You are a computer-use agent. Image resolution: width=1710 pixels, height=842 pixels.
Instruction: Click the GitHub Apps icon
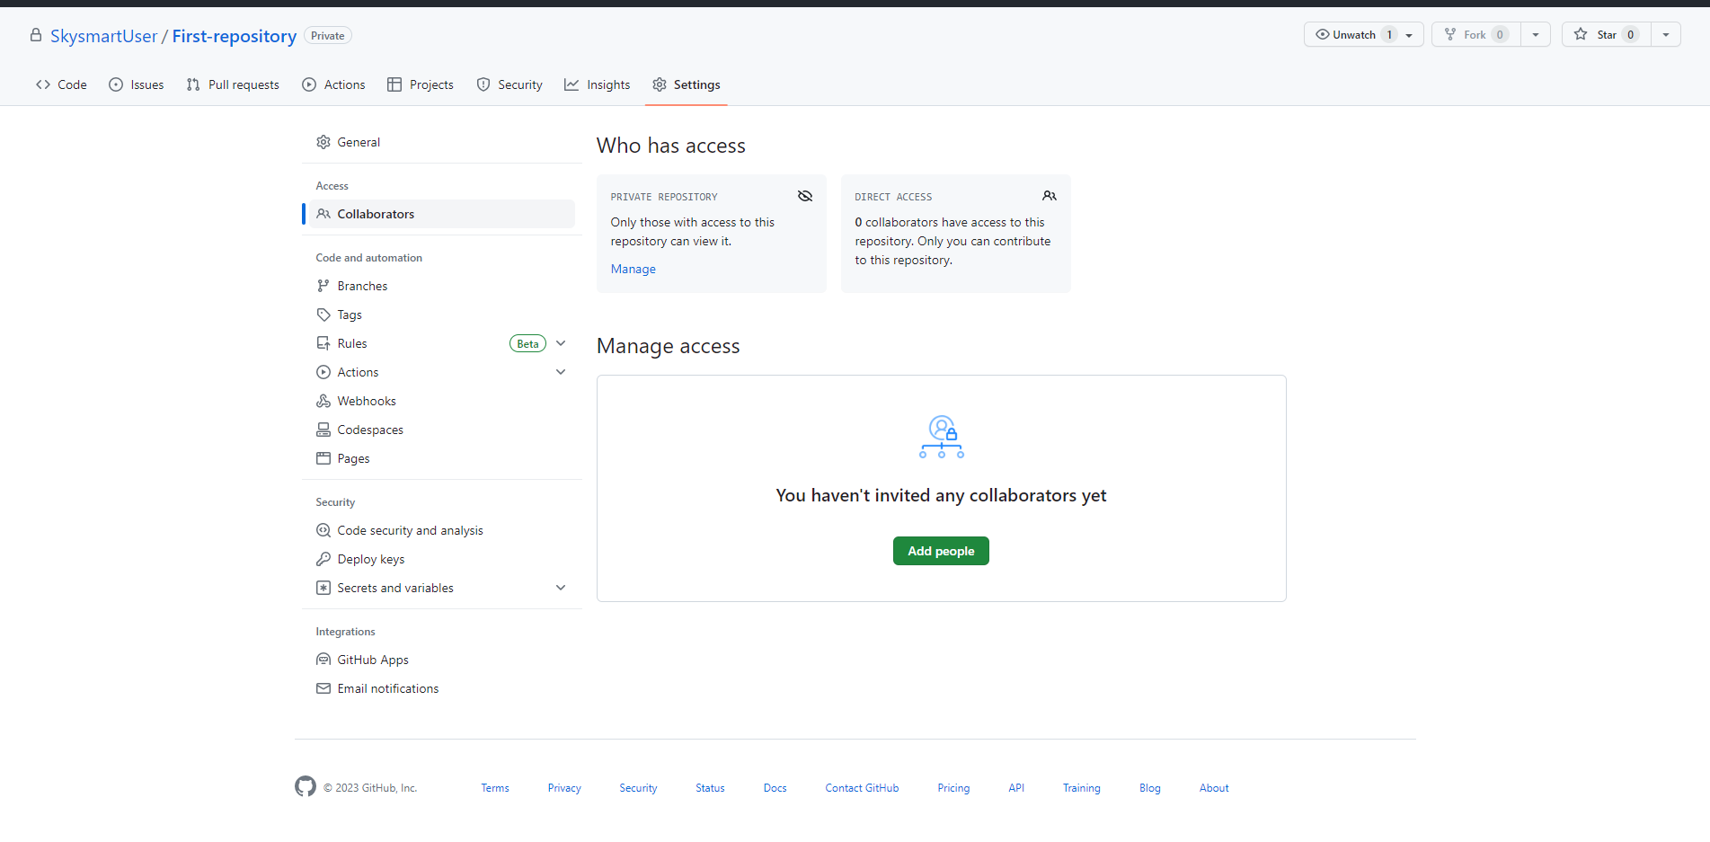click(x=323, y=660)
